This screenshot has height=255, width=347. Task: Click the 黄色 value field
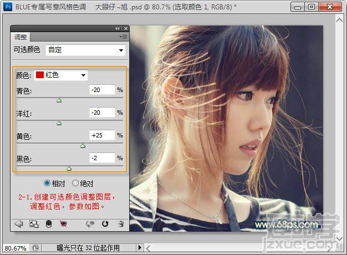(102, 135)
